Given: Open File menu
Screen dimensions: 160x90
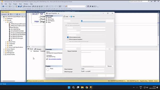Looking at the screenshot, I should coord(2,4).
